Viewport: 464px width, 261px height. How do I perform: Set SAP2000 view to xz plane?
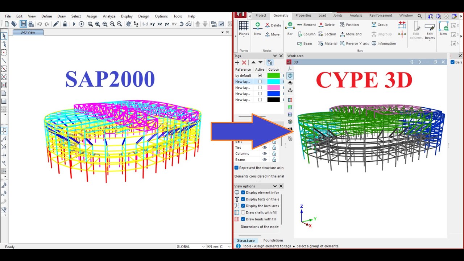tap(159, 24)
